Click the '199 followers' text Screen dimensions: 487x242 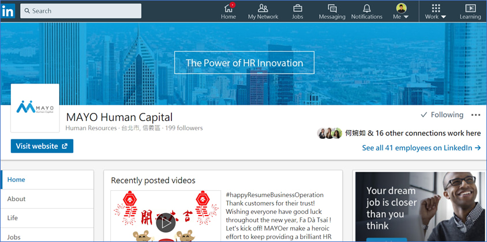(x=184, y=128)
